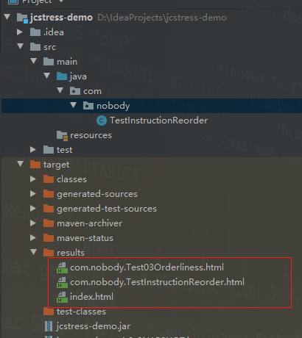Click the jcstress-demo.jar archive icon
The height and width of the screenshot is (338, 302).
coord(49,326)
